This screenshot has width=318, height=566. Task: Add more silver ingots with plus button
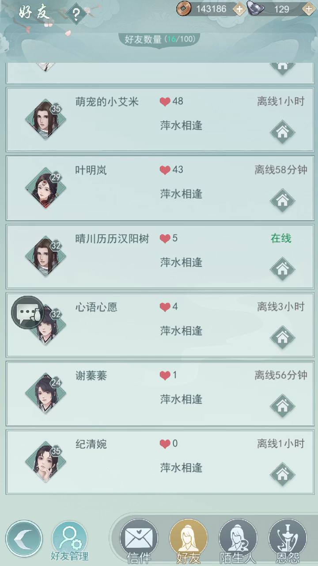(x=309, y=9)
